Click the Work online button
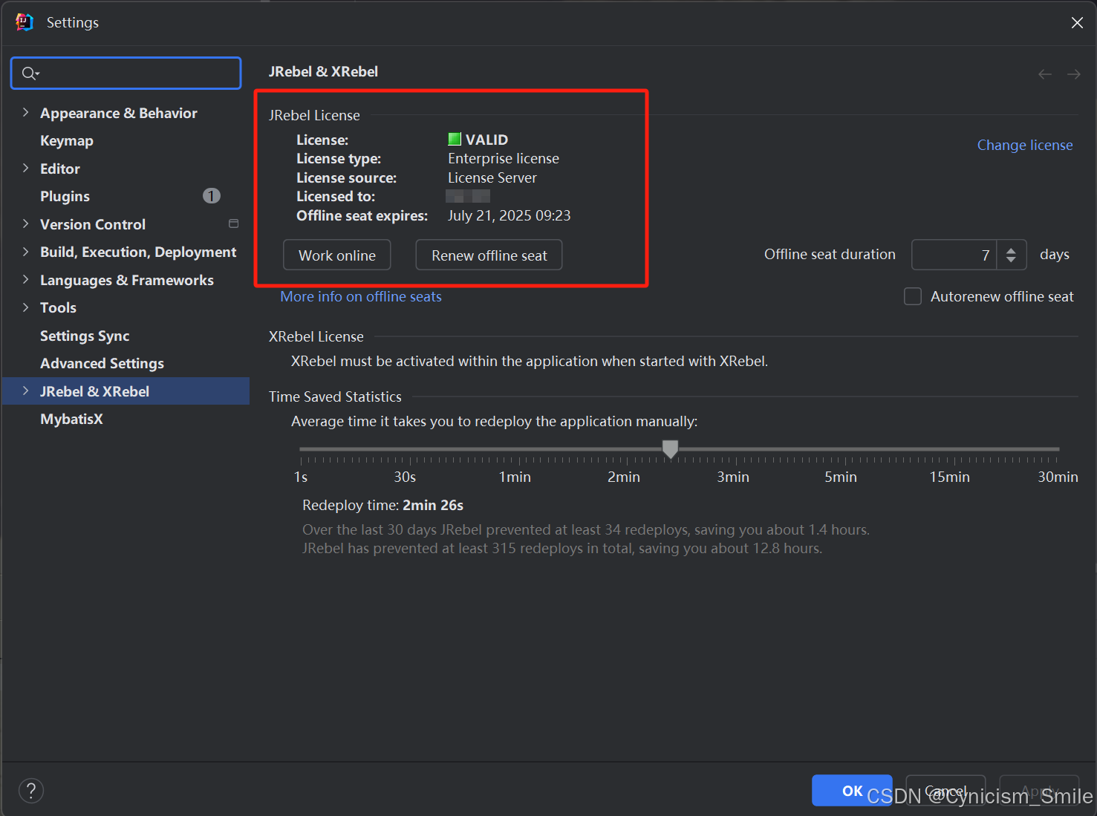This screenshot has width=1097, height=816. pyautogui.click(x=337, y=255)
